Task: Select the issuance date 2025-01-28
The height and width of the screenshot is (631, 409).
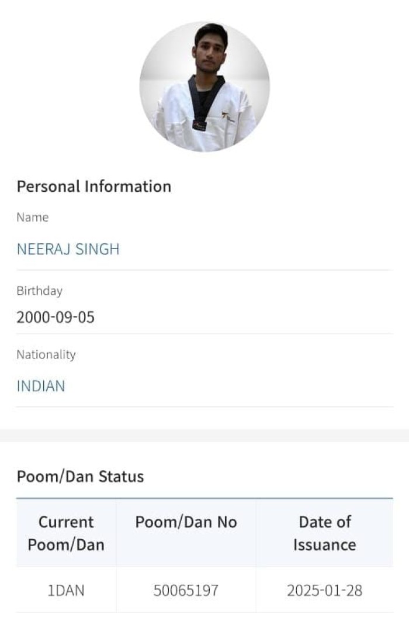Action: [324, 590]
